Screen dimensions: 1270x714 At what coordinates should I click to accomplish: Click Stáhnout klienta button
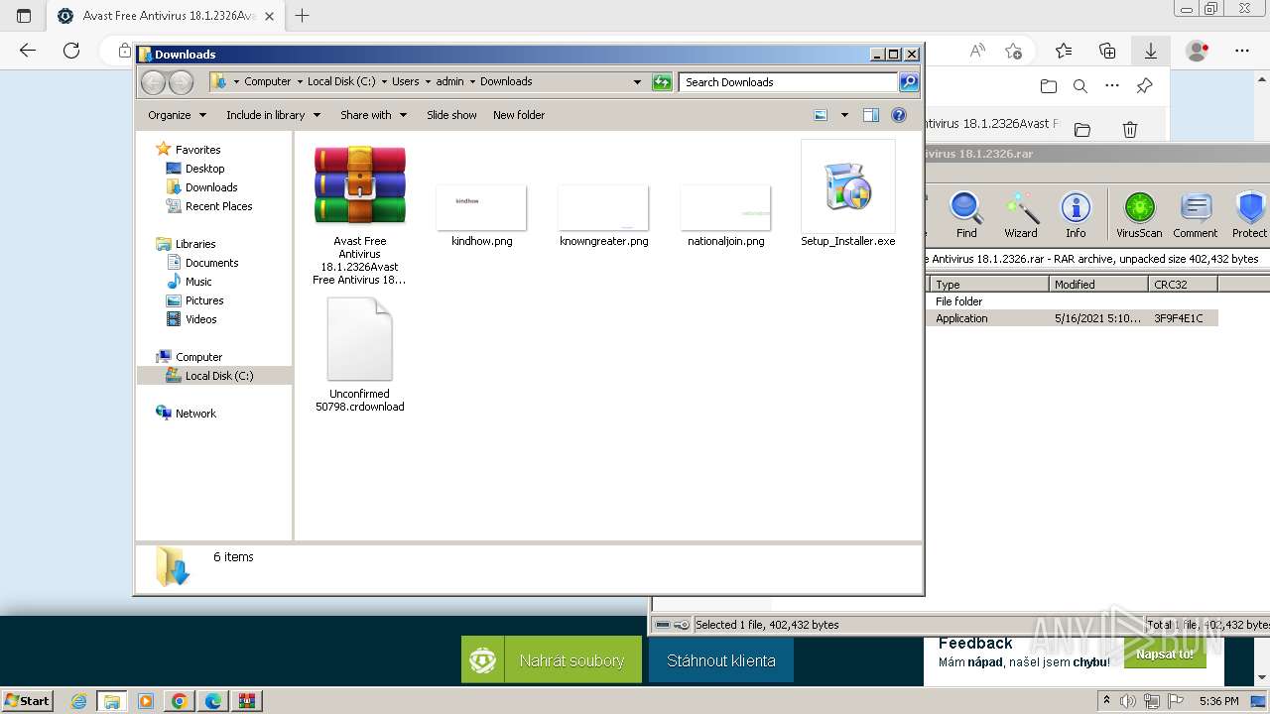(x=721, y=659)
